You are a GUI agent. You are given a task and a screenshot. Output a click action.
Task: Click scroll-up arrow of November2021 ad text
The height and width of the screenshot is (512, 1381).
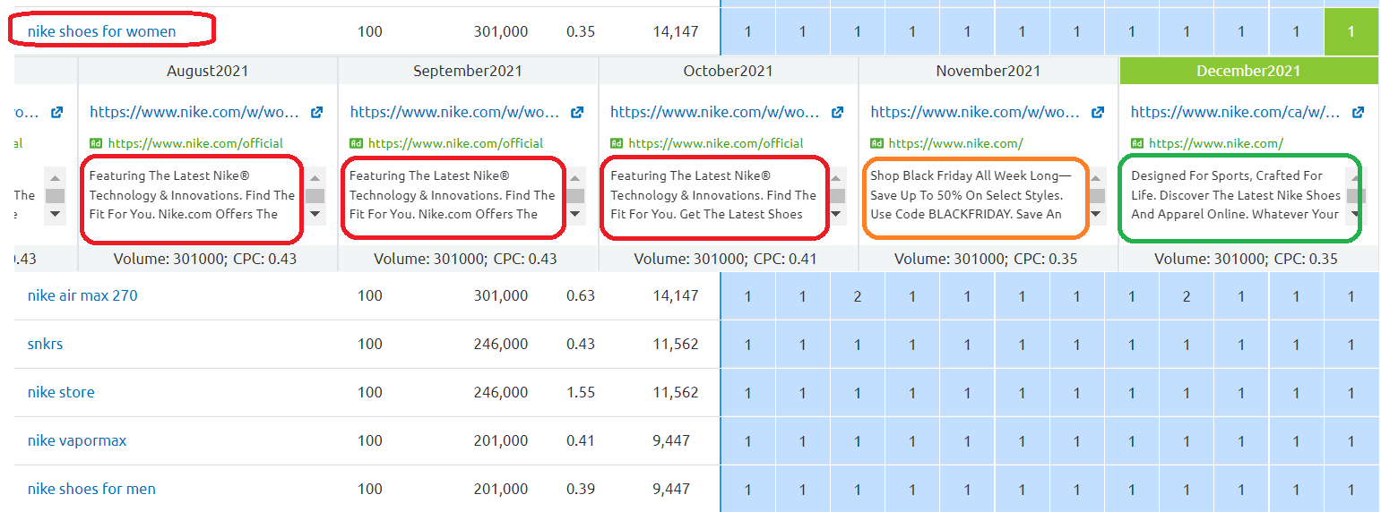(x=1096, y=176)
